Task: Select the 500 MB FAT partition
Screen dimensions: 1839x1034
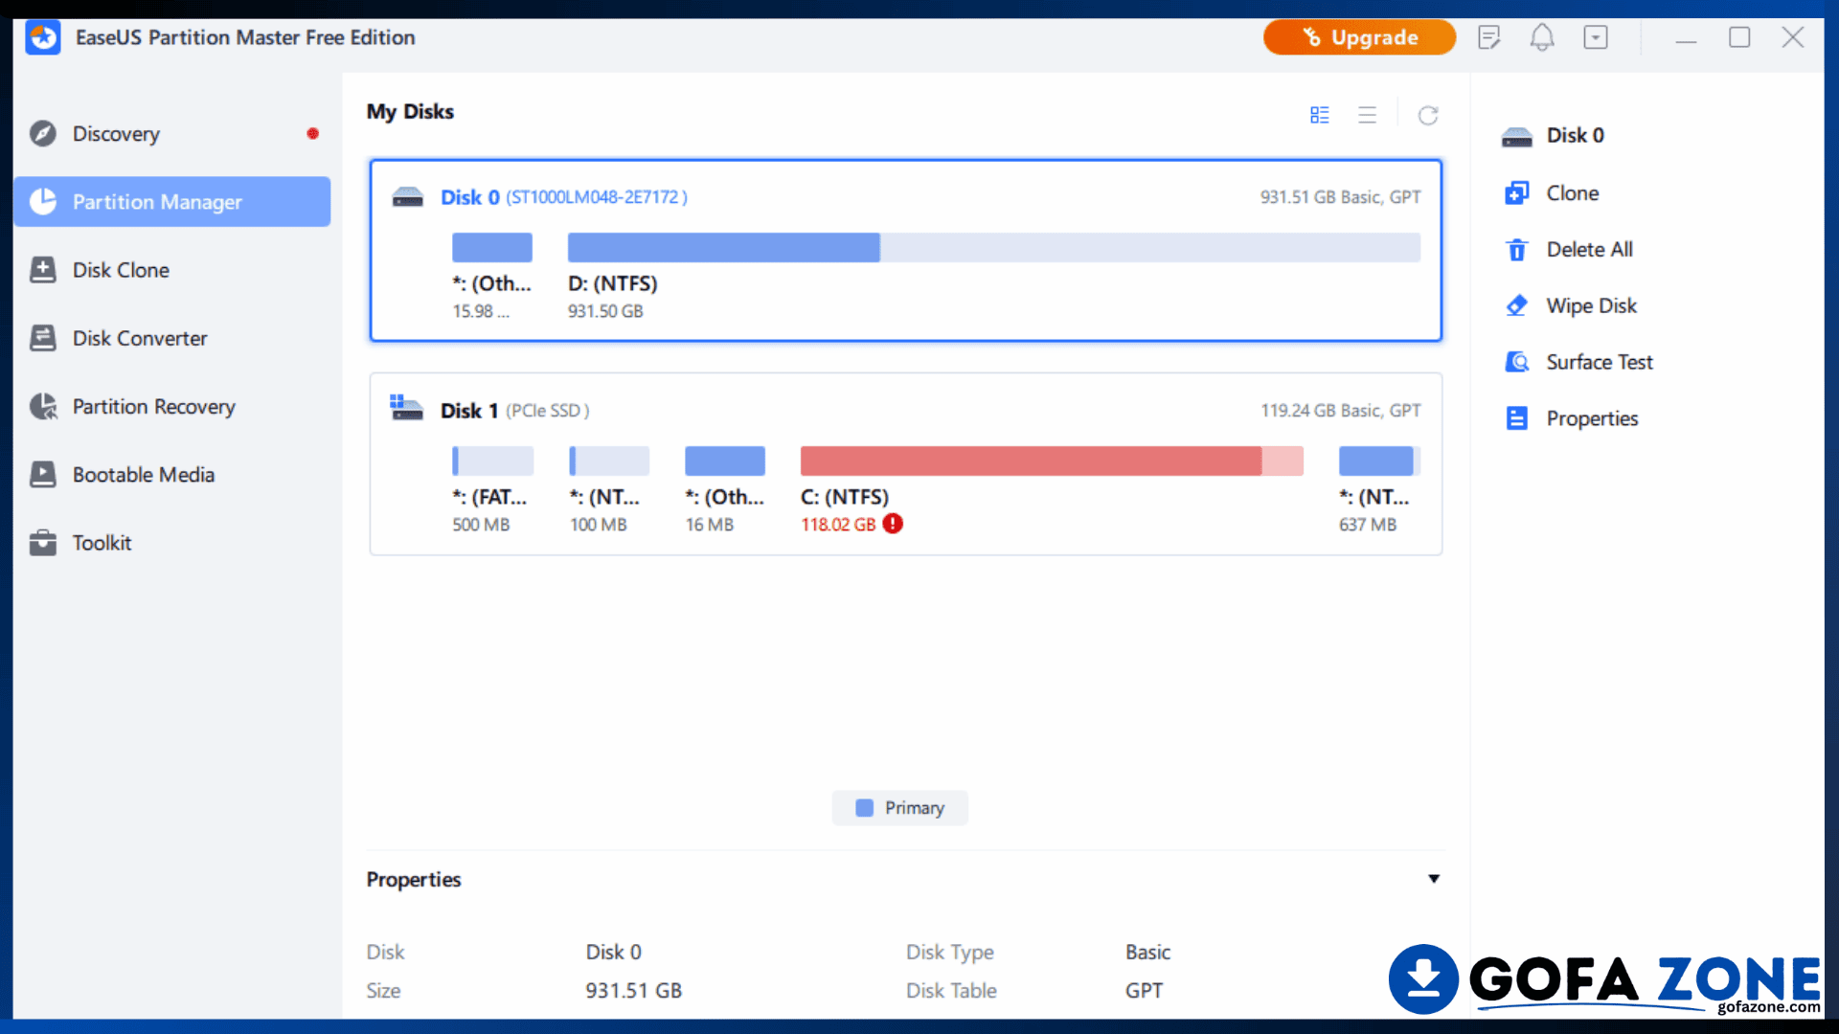Action: (492, 461)
